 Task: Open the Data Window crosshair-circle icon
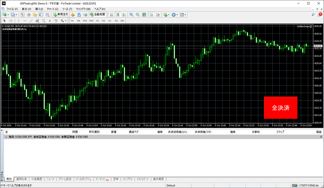(x=29, y=15)
